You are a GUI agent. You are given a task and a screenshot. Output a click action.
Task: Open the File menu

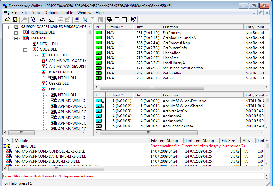[x=14, y=13]
